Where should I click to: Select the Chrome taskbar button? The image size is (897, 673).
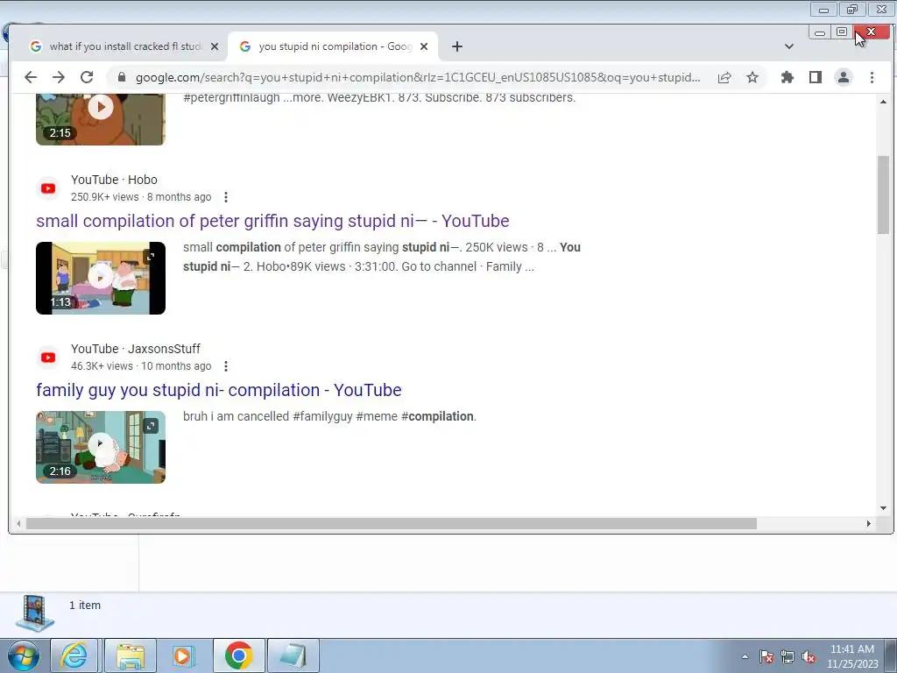(238, 655)
